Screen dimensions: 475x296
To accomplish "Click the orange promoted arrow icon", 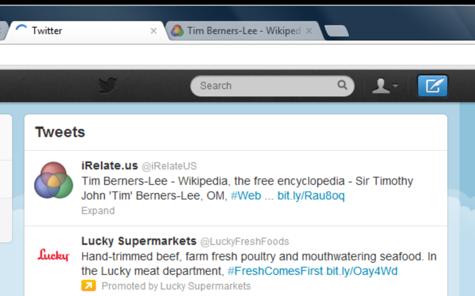I will pyautogui.click(x=88, y=286).
